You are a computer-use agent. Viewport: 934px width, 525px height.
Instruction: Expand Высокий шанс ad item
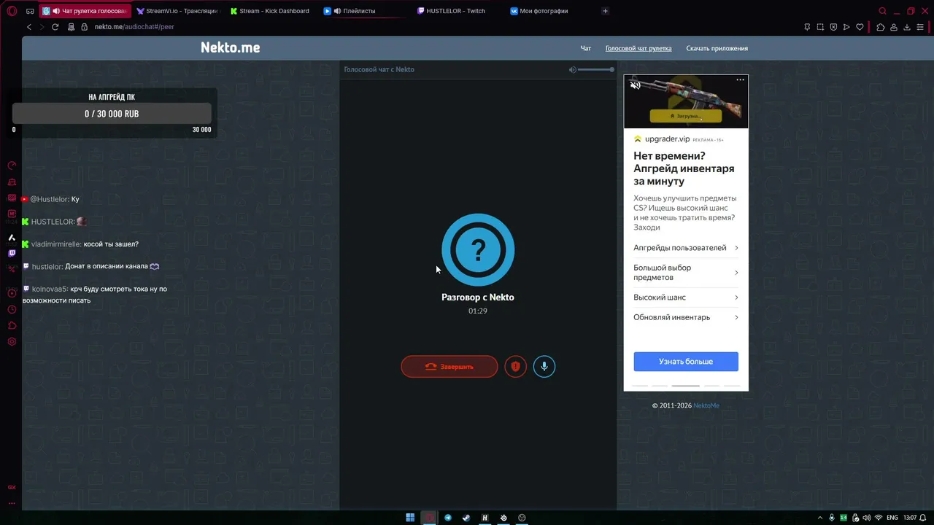click(686, 297)
